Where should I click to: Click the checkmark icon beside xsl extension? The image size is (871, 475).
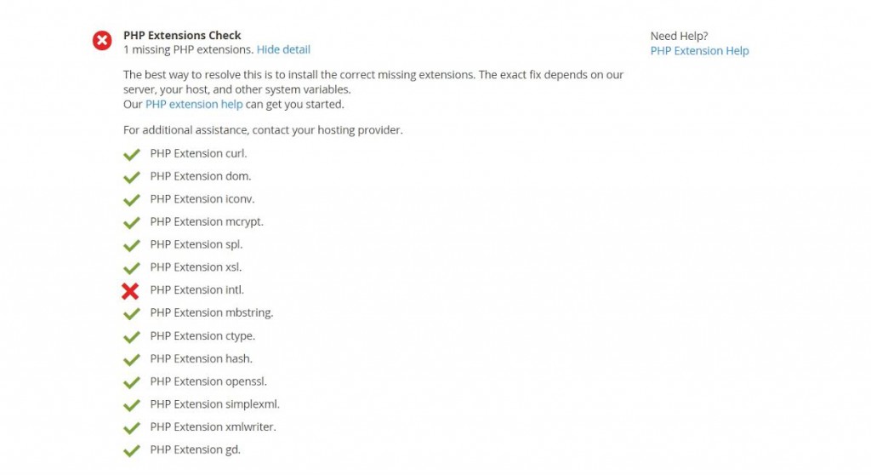tap(132, 268)
